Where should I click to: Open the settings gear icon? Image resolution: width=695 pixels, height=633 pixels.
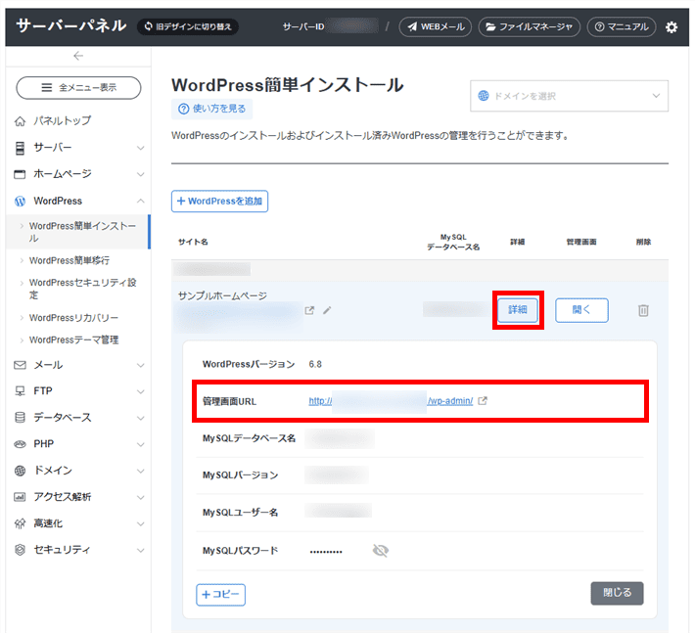tap(672, 27)
